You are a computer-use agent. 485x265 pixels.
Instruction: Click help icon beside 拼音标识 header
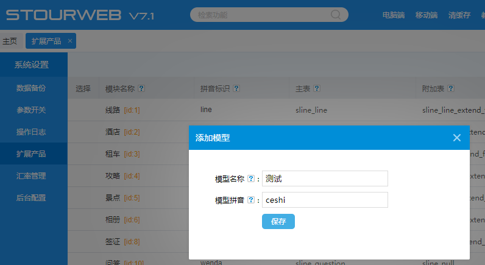(236, 88)
